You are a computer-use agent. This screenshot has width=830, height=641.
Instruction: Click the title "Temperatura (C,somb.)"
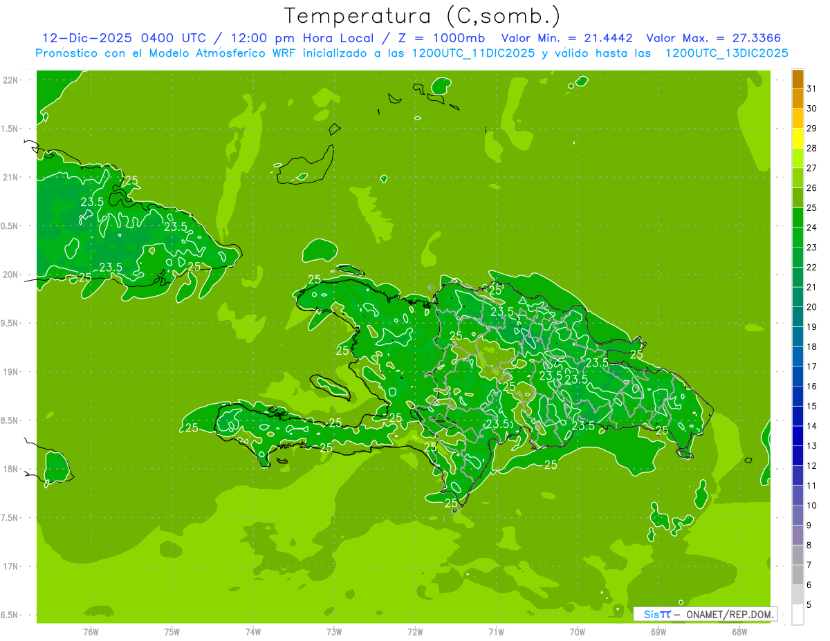click(423, 17)
